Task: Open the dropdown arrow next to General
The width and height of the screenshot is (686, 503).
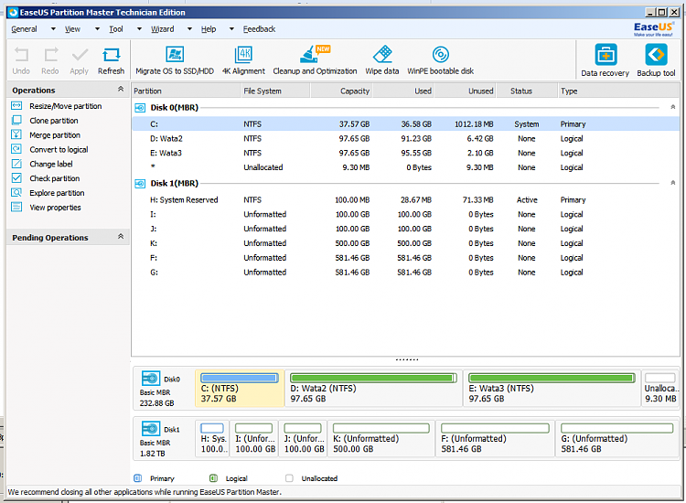Action: tap(53, 29)
